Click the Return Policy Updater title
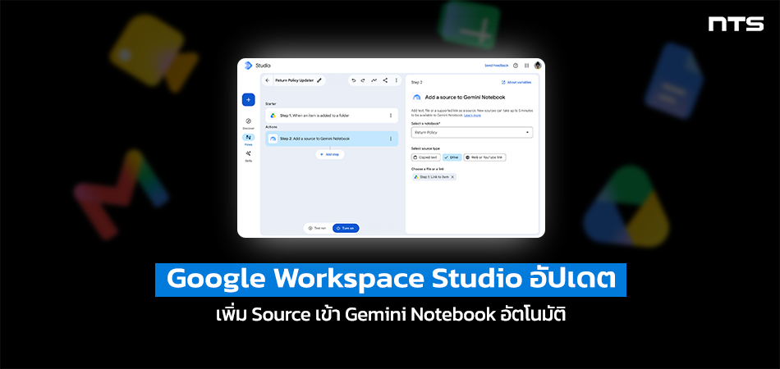Image resolution: width=780 pixels, height=369 pixels. pyautogui.click(x=295, y=80)
